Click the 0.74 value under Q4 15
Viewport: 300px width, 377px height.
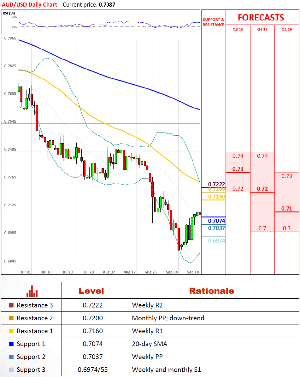[x=262, y=156]
